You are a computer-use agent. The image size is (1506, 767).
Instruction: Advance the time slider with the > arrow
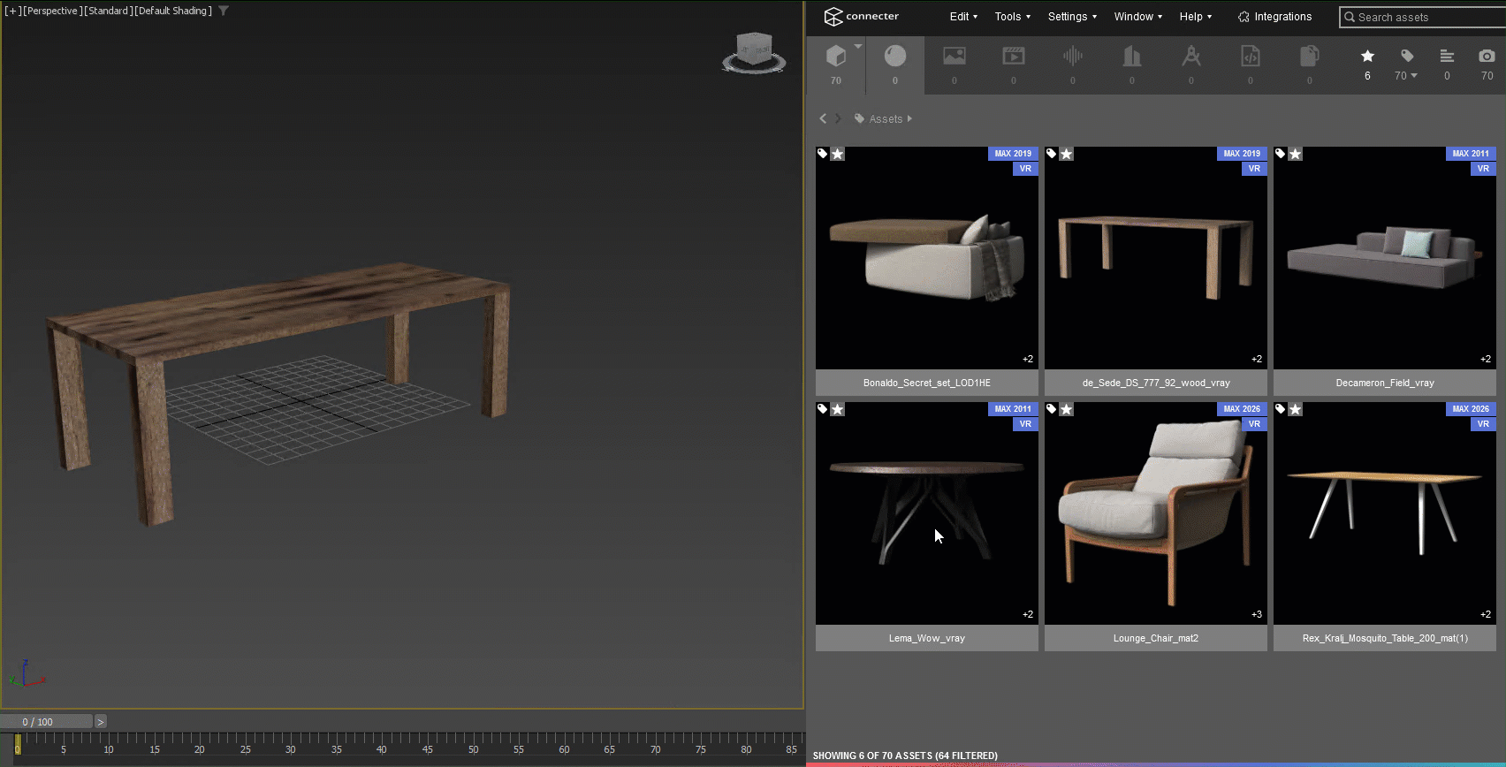(x=101, y=722)
